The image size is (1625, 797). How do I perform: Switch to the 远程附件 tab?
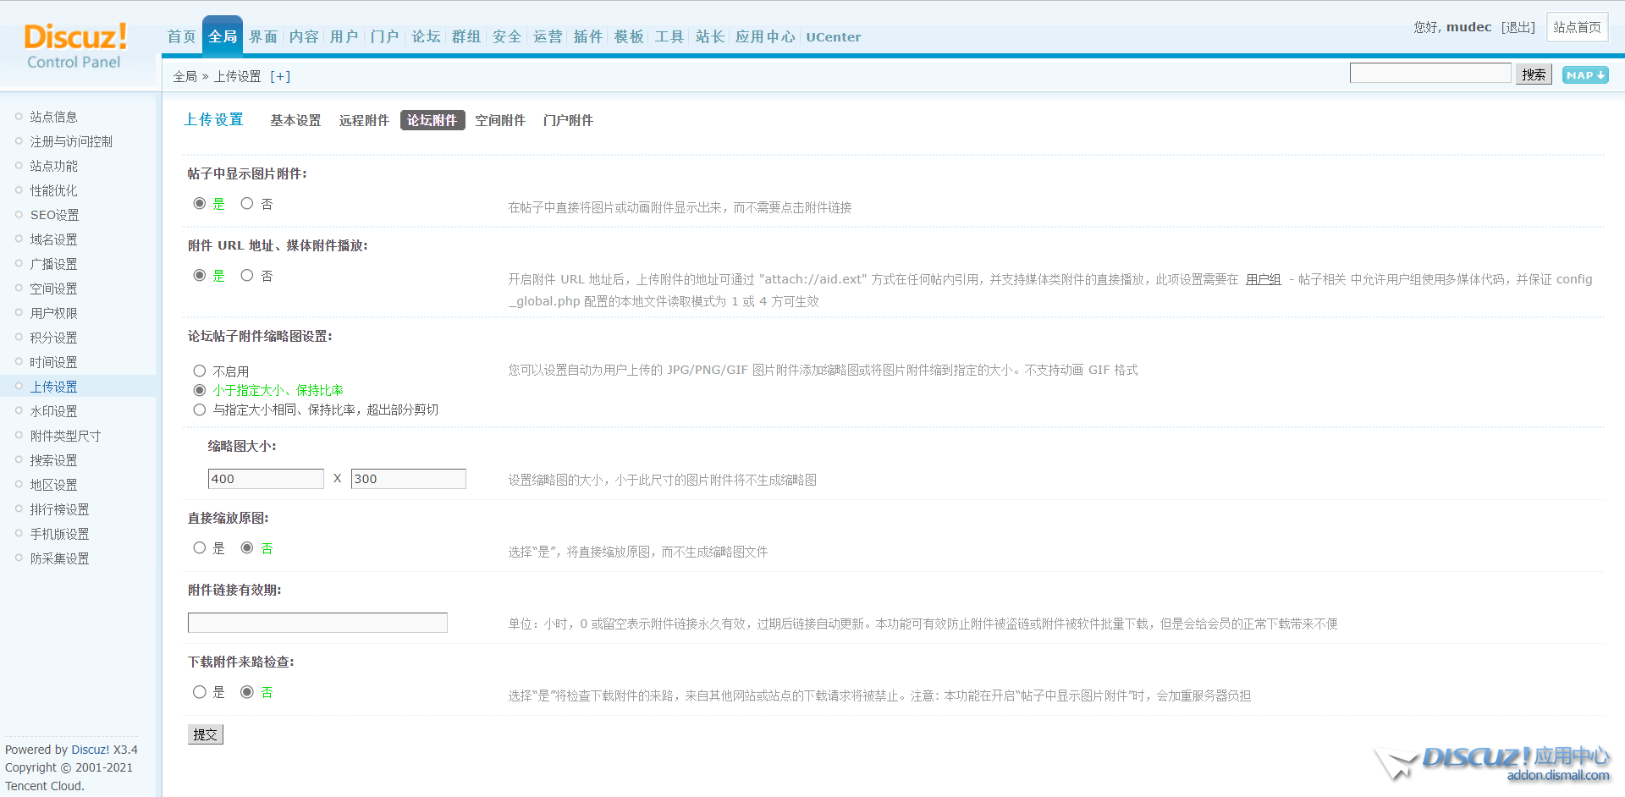364,121
